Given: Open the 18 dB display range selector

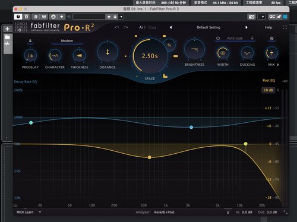Looking at the screenshot, I should click(268, 90).
